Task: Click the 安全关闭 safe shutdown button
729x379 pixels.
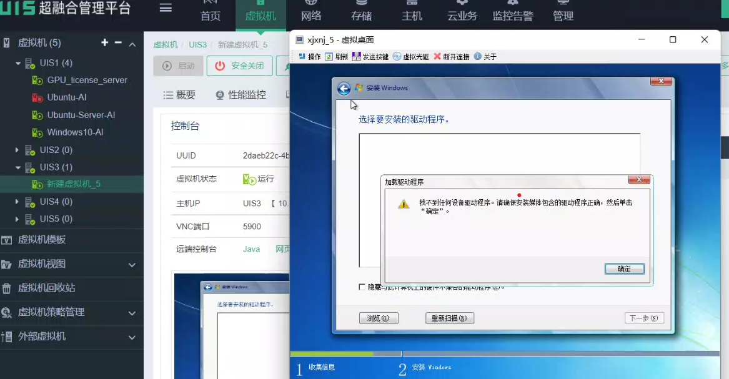Action: [x=239, y=66]
